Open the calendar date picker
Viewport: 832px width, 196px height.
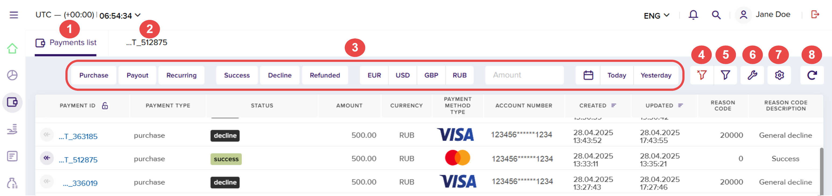point(588,75)
